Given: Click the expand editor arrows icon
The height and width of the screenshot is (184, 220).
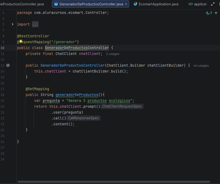Looking at the screenshot, I should (x=213, y=4).
